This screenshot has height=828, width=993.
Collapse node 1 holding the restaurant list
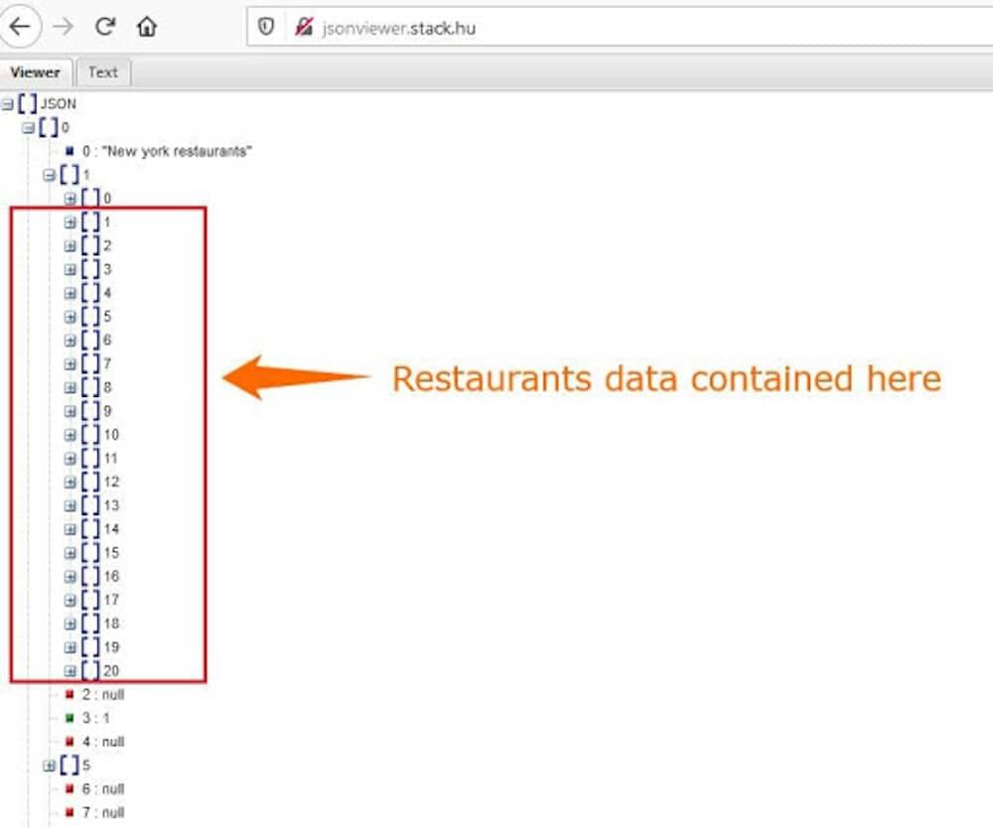pyautogui.click(x=50, y=175)
